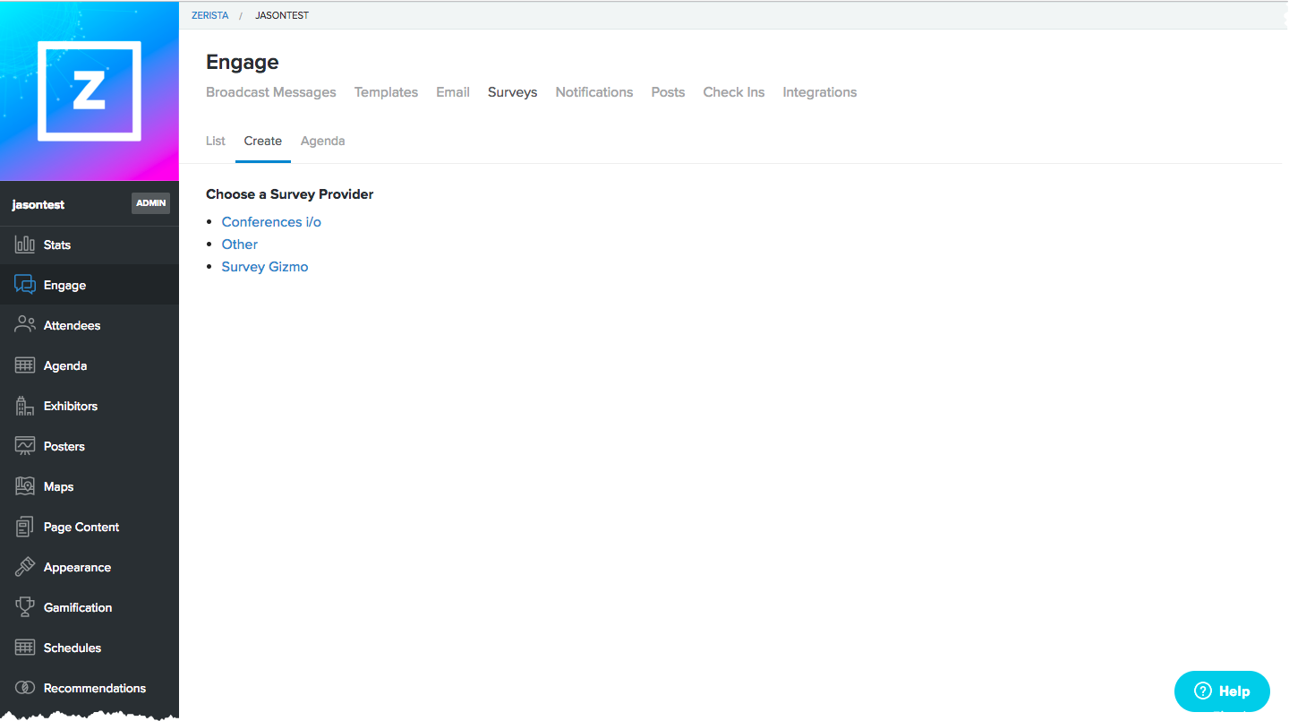Click the Engage page heading
The width and height of the screenshot is (1289, 721).
243,62
